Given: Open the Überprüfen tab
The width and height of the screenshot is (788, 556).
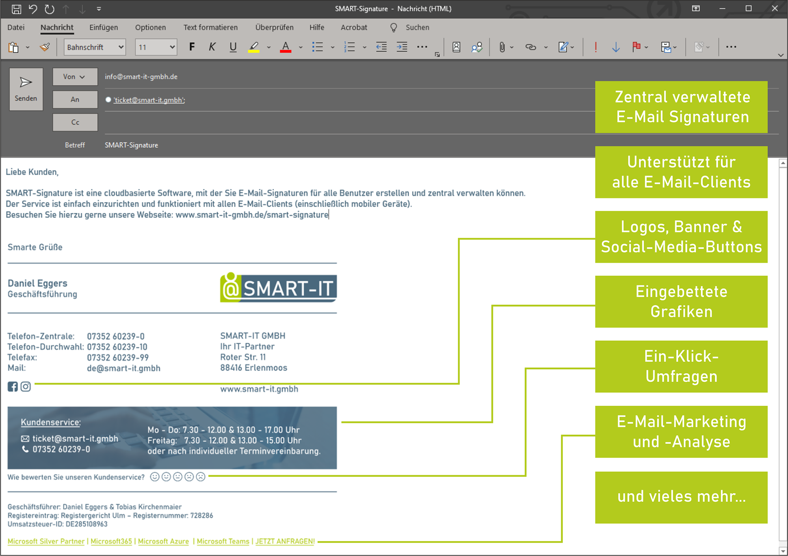Looking at the screenshot, I should coord(274,27).
